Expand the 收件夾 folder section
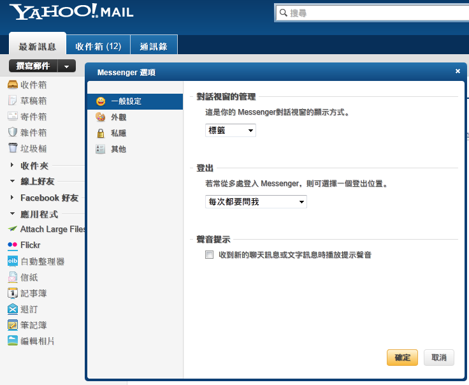 click(12, 165)
